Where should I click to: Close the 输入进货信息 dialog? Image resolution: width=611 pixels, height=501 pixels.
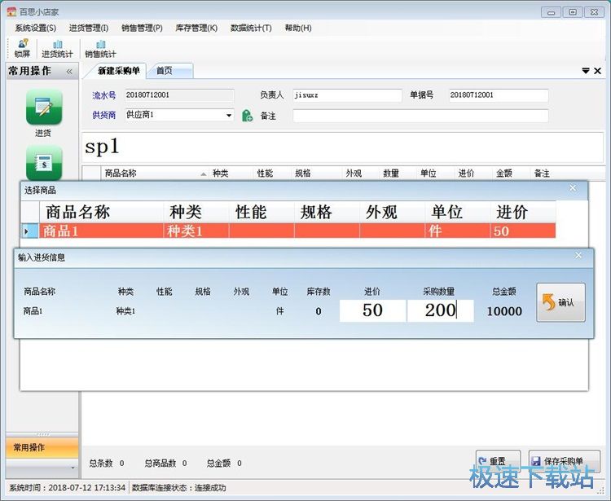point(578,255)
